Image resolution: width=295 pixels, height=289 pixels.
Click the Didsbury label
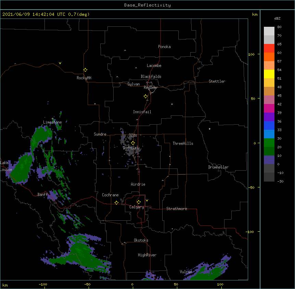coord(131,148)
